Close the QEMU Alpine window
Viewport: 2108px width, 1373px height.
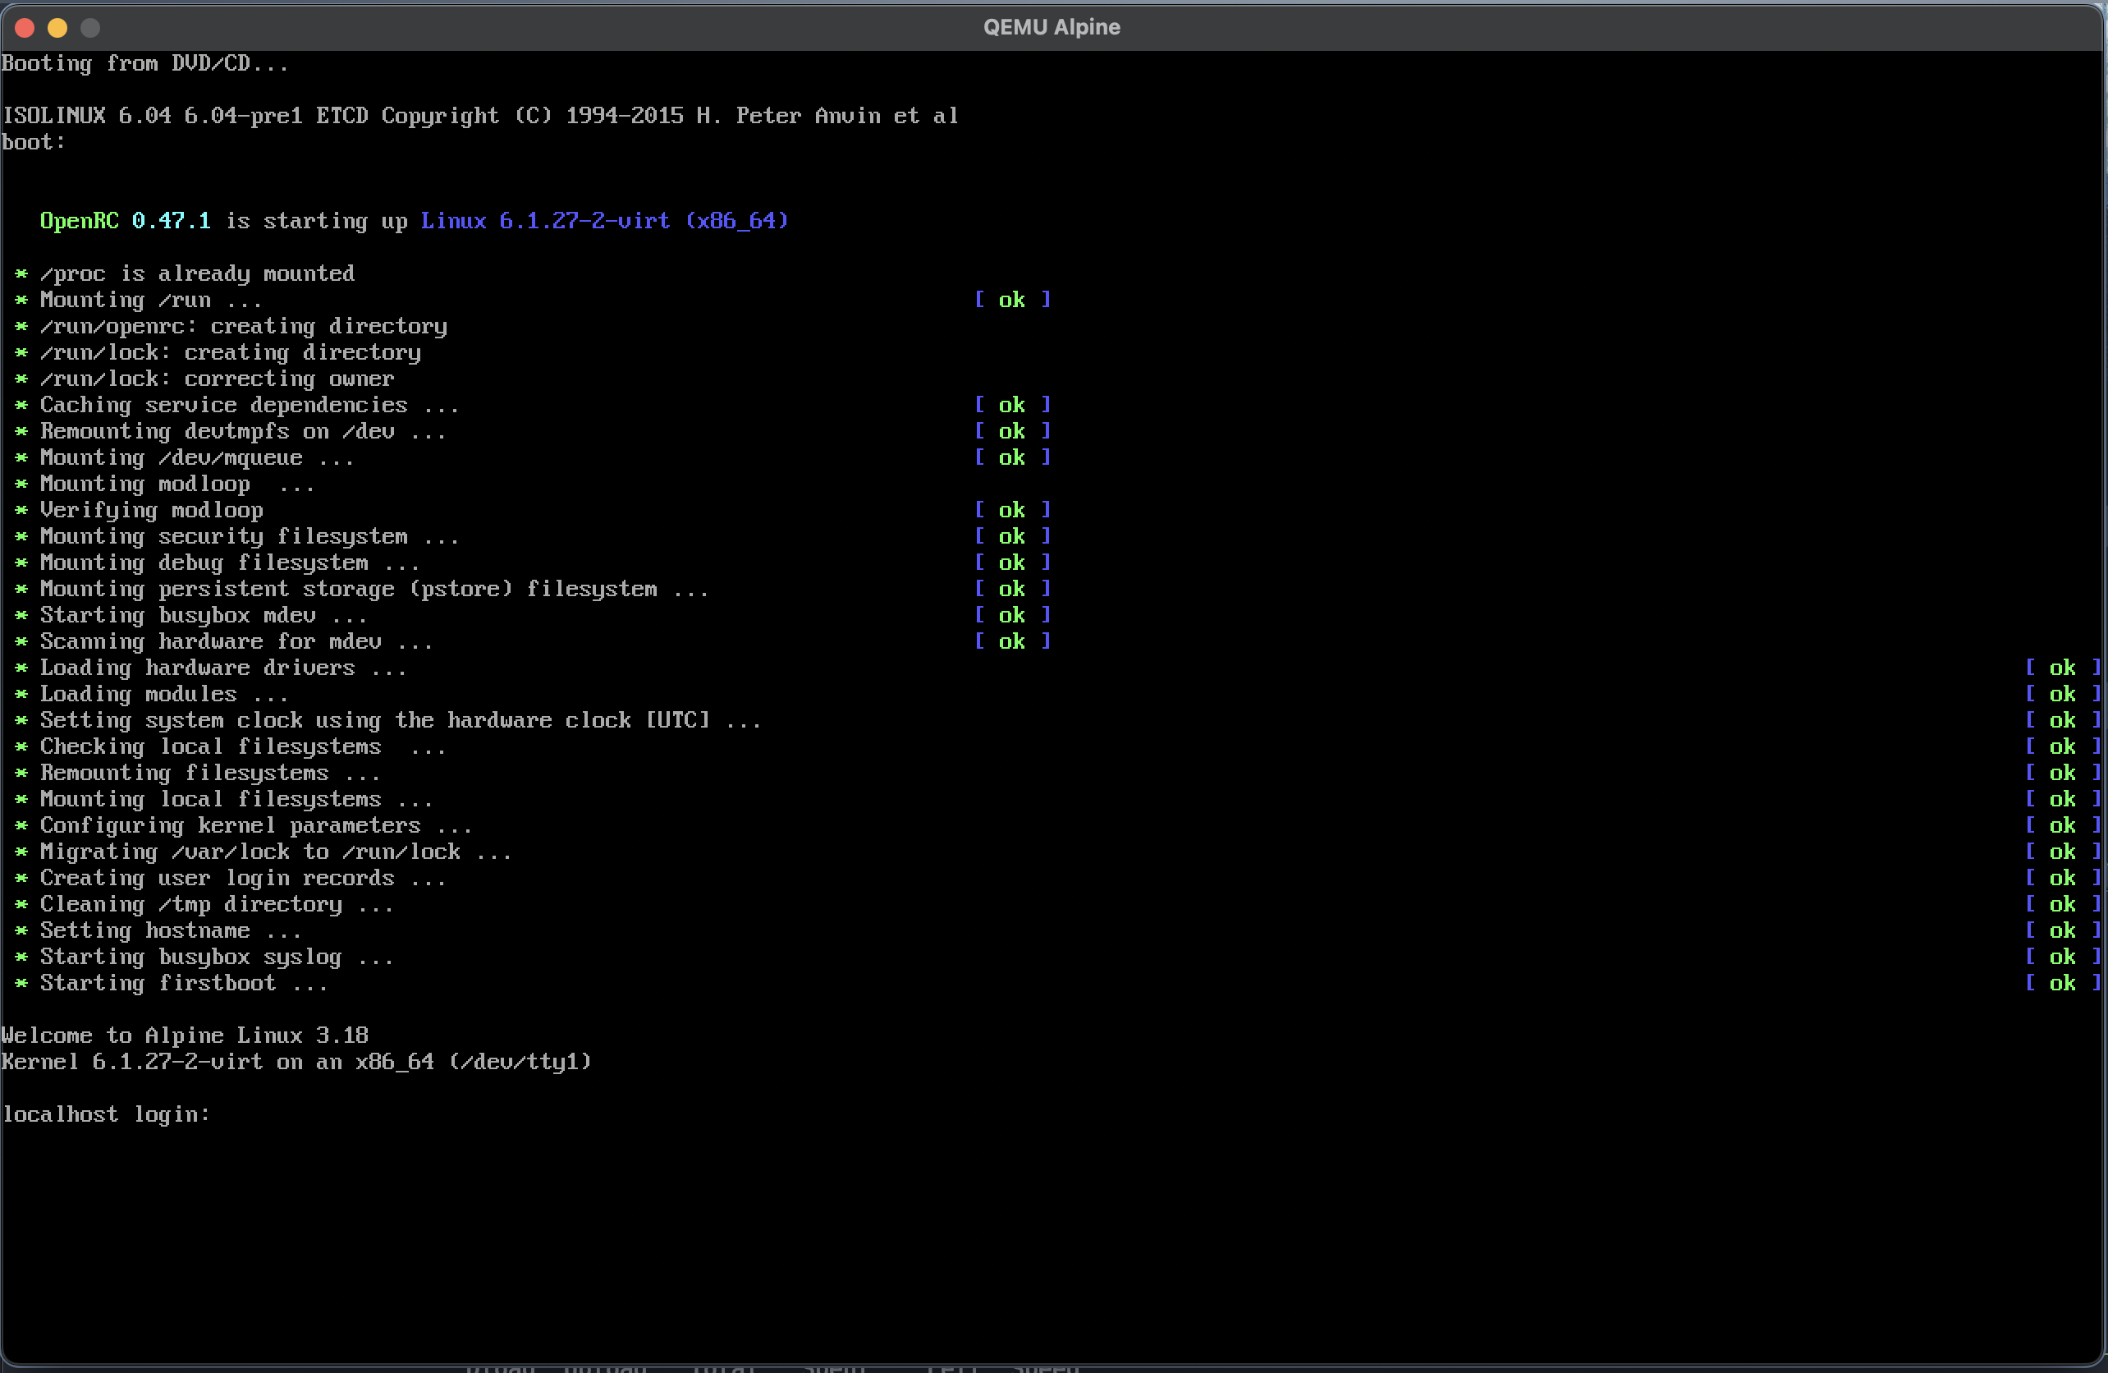pos(25,29)
